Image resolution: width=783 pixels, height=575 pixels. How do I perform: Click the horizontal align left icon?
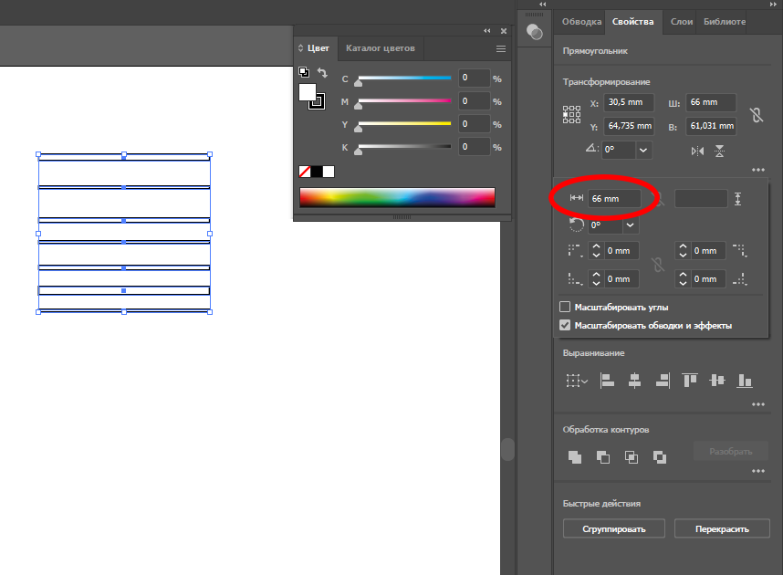pos(607,381)
